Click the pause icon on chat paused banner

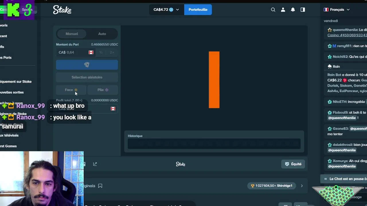(x=325, y=179)
